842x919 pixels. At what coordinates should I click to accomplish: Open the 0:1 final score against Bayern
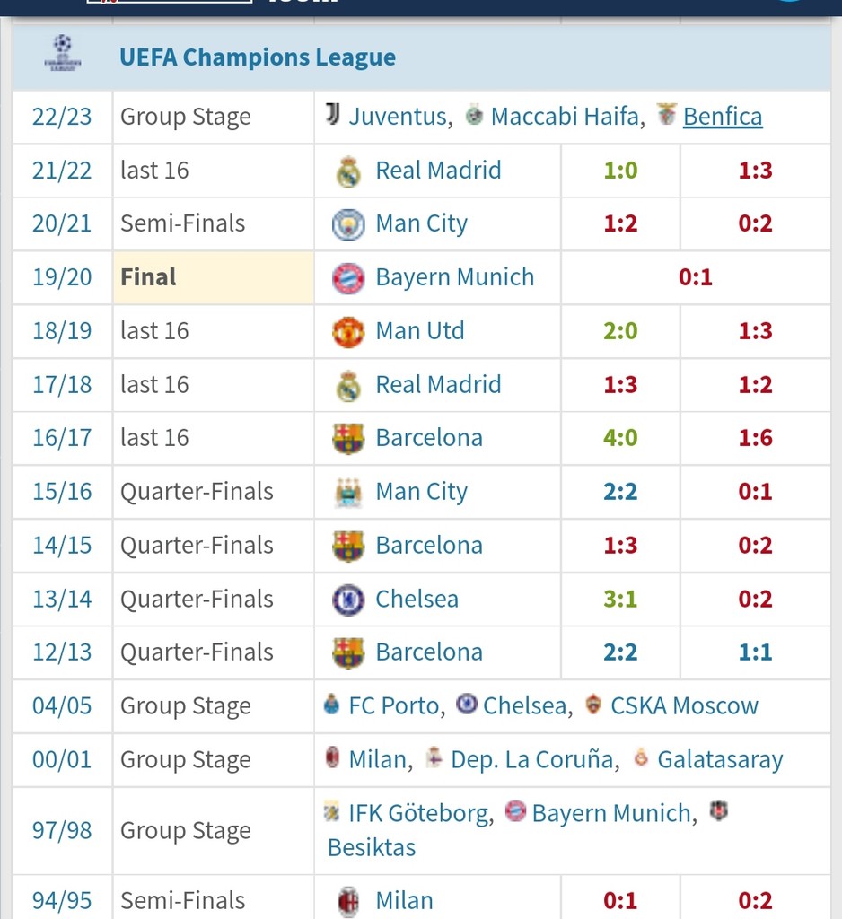696,277
